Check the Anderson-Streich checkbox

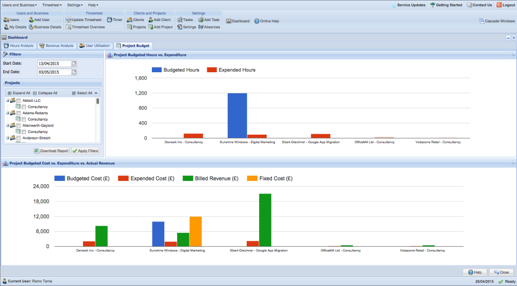coord(18,138)
